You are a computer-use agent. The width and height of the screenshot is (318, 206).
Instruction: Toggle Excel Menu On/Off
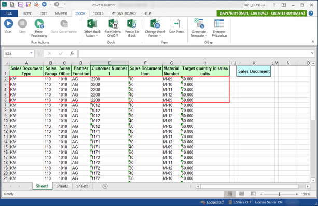tap(113, 28)
